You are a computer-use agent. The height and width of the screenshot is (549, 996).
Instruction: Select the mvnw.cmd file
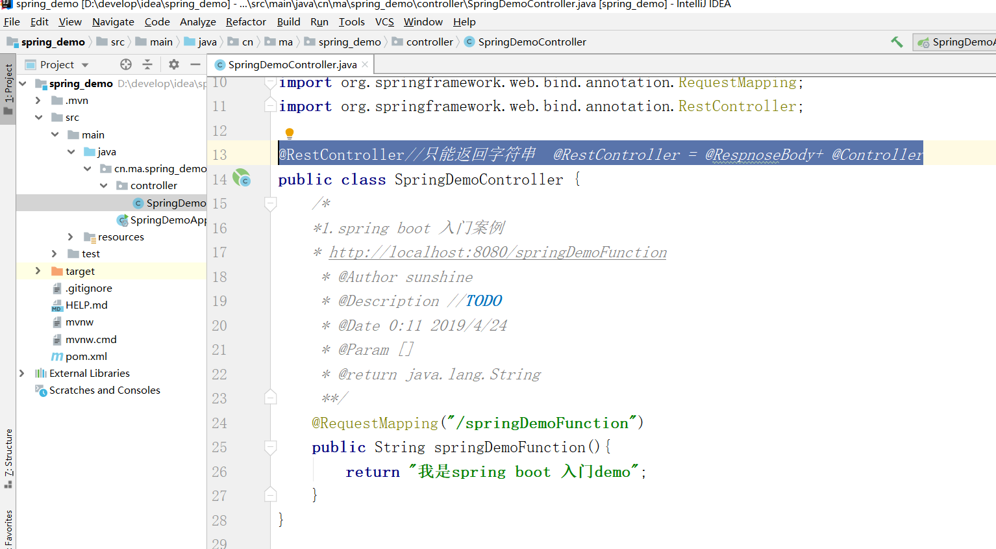point(84,339)
